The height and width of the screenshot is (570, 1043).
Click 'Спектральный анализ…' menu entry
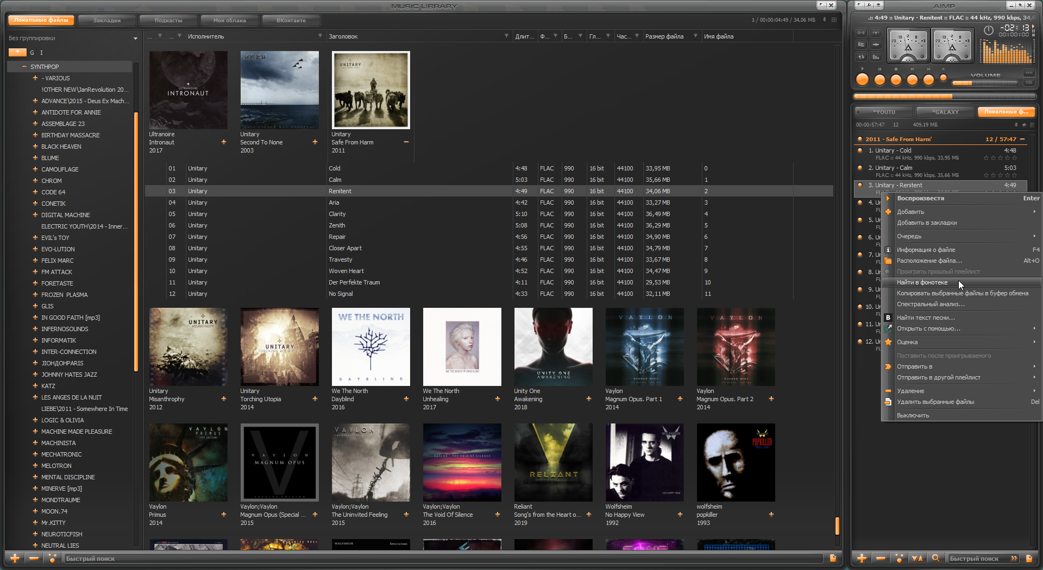click(962, 304)
